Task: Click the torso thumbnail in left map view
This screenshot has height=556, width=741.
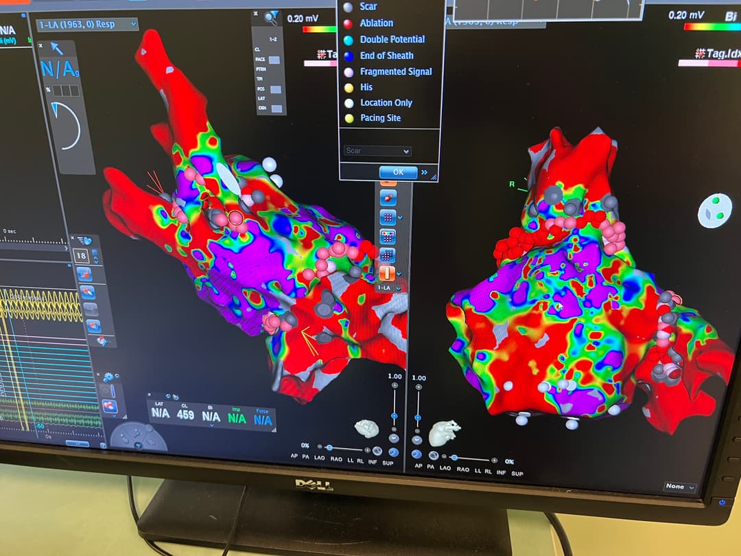Action: click(x=366, y=428)
